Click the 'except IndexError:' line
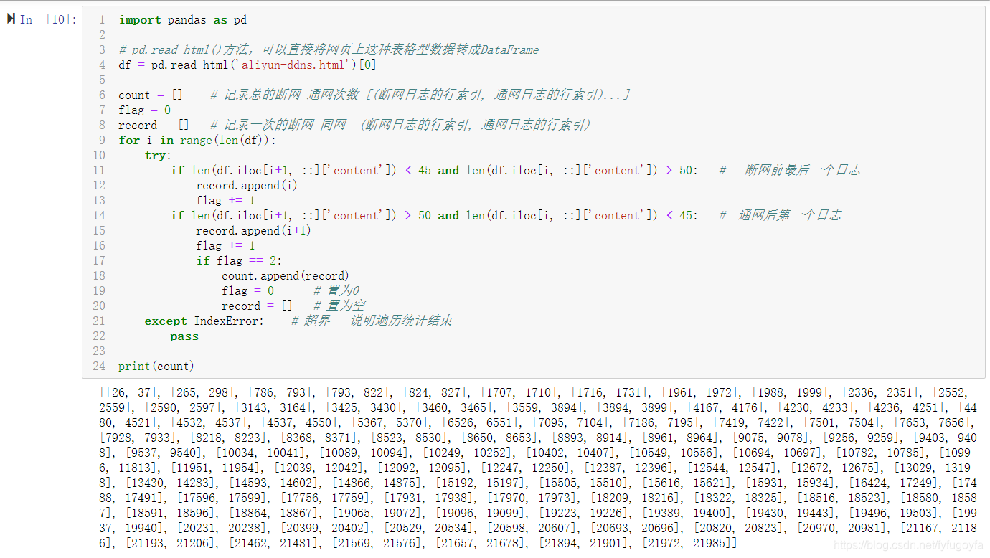The width and height of the screenshot is (990, 558). [x=204, y=321]
